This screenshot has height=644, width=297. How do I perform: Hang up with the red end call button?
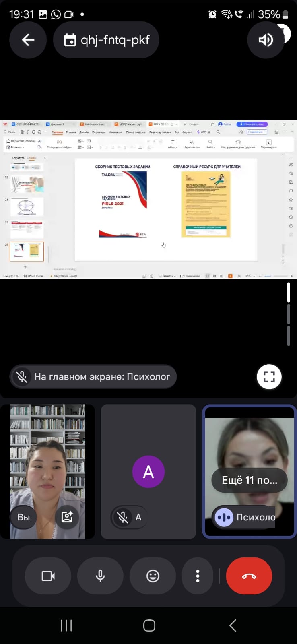tap(249, 576)
